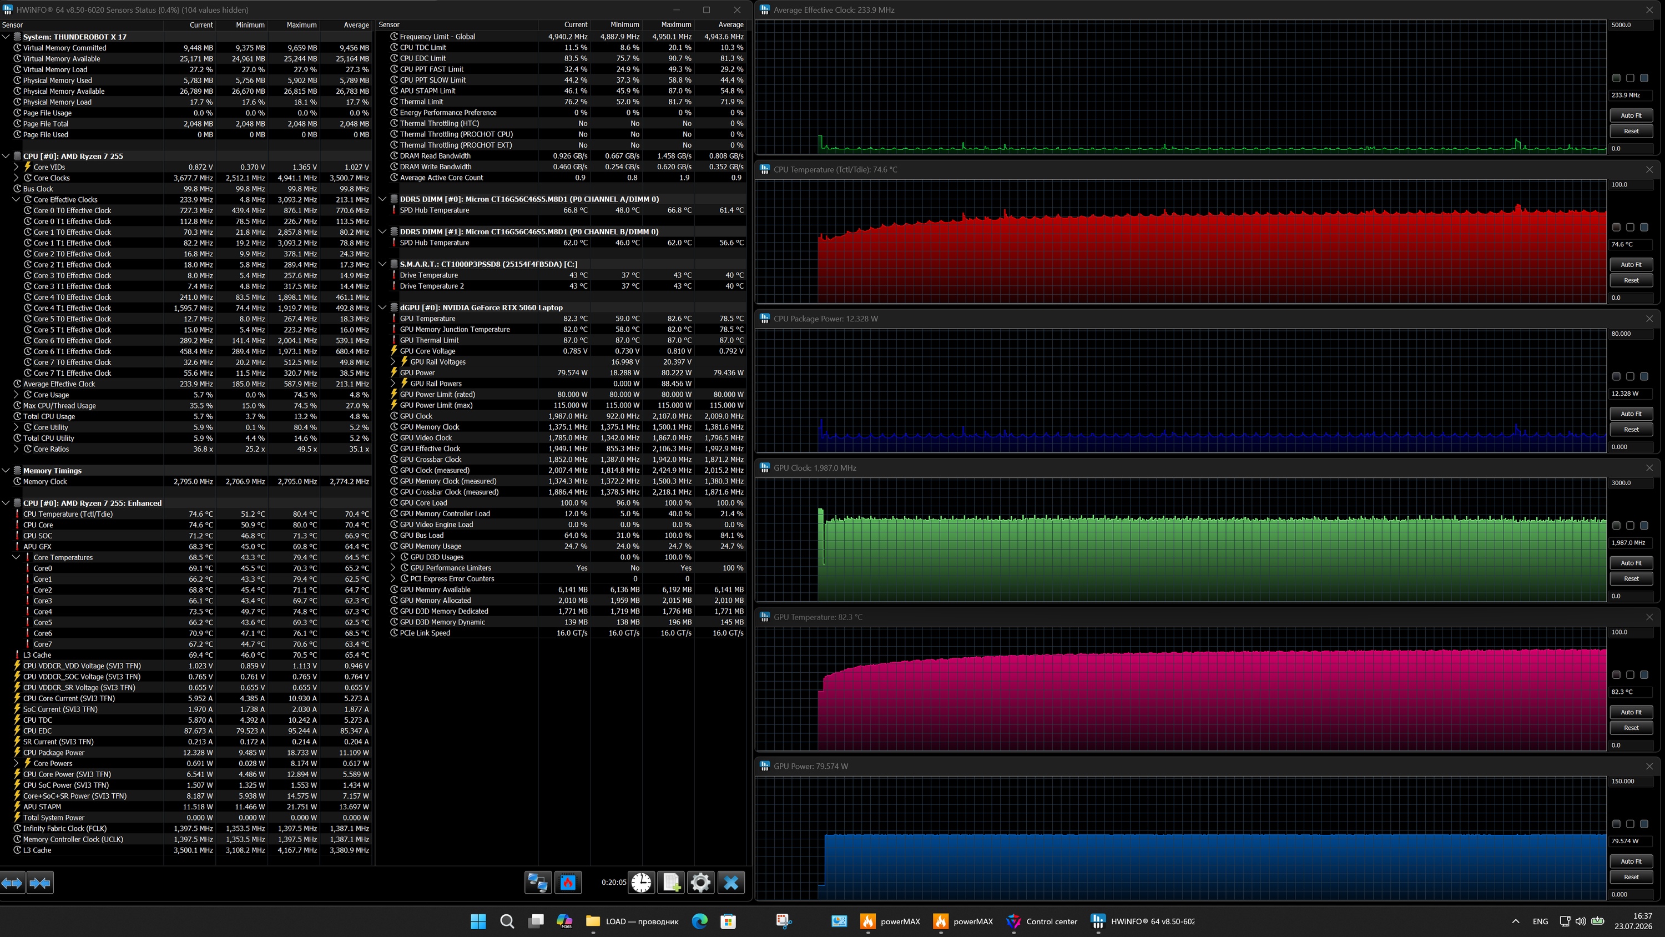1665x937 pixels.
Task: Open the network tray icon
Action: point(1565,921)
